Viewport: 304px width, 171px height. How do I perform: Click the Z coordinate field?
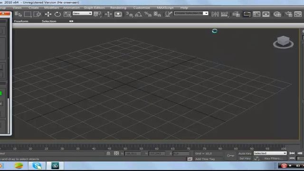pyautogui.click(x=181, y=153)
